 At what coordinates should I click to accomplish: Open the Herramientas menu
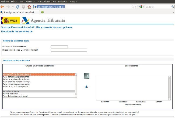pyautogui.click(x=60, y=2)
